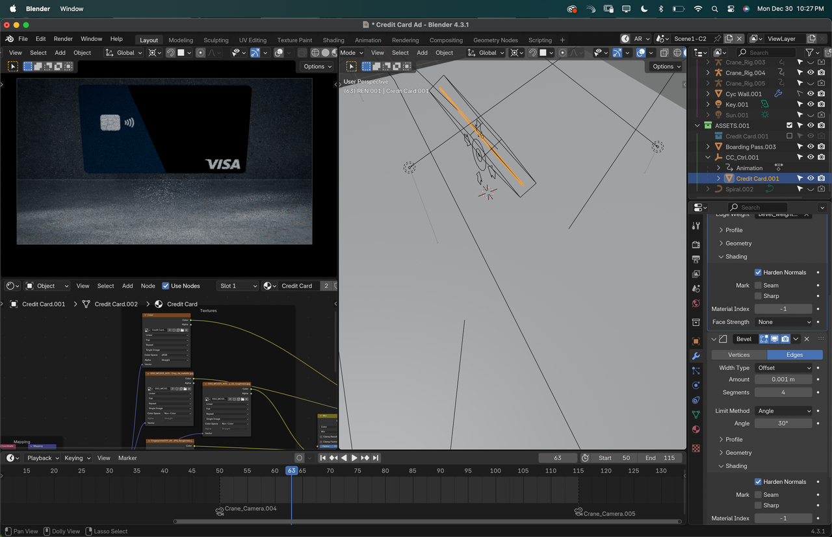Open Limit Method Angle dropdown
Image resolution: width=832 pixels, height=537 pixels.
(784, 410)
